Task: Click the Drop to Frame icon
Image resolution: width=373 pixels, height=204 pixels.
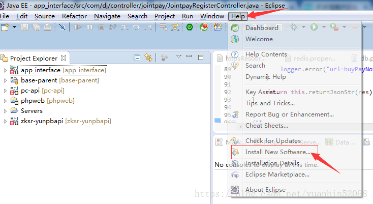Action: click(x=164, y=27)
